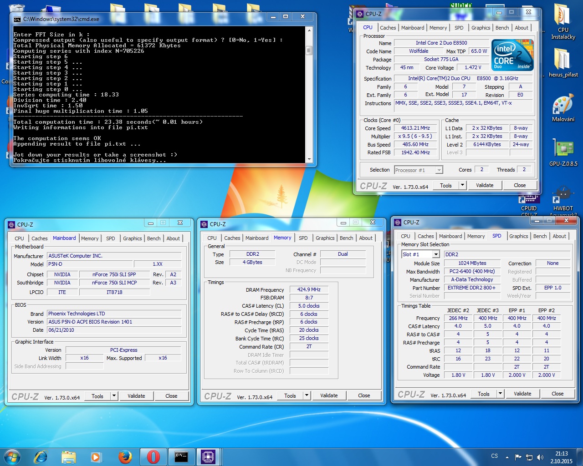This screenshot has width=583, height=466.
Task: Click the CS language indicator in the tray
Action: [x=495, y=456]
